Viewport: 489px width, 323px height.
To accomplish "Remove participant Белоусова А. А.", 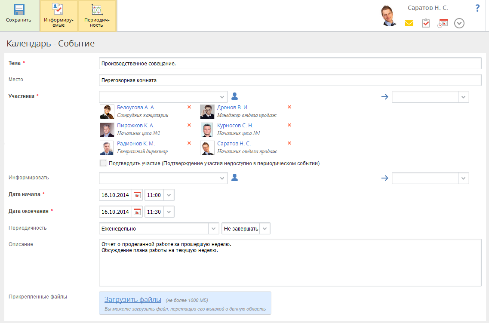I will click(x=189, y=107).
